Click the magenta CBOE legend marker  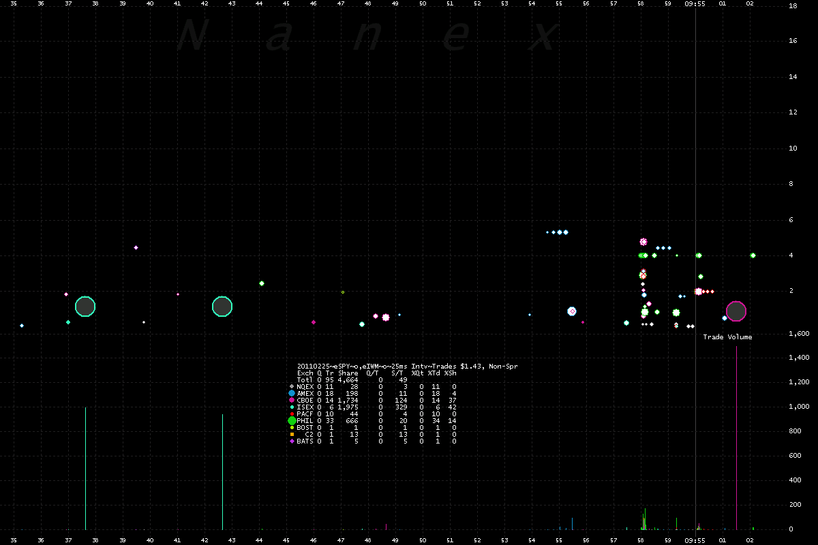click(x=292, y=400)
